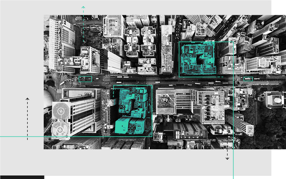Select teal highlighted square courtyard building
Image resolution: width=286 pixels, height=179 pixels.
click(x=197, y=59)
